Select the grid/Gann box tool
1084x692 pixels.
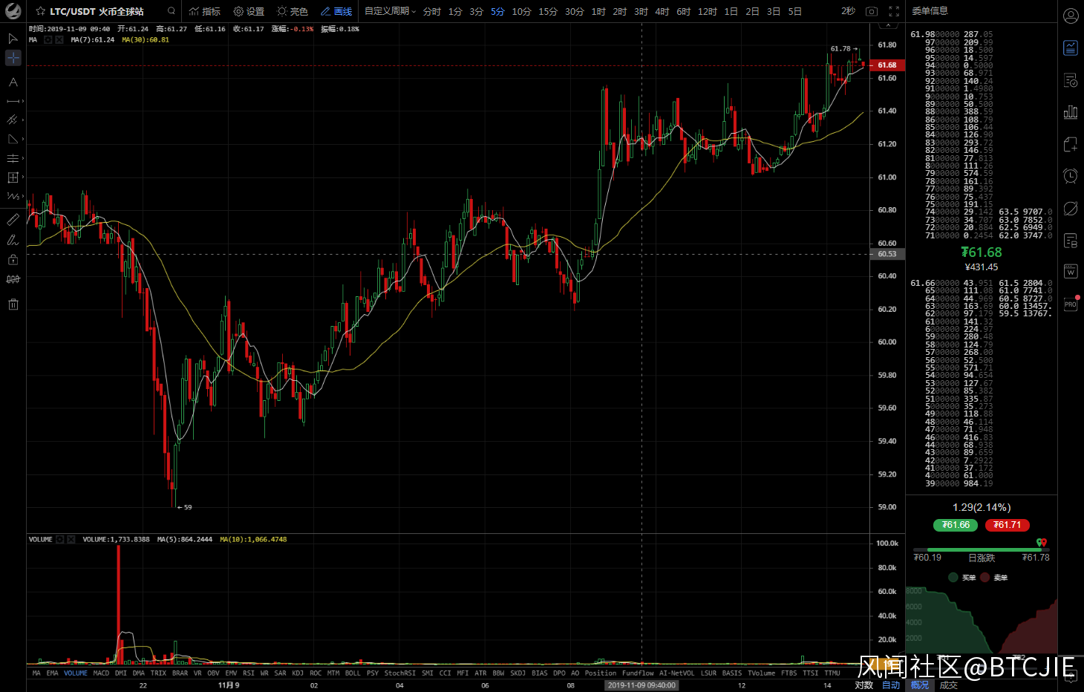tap(13, 177)
